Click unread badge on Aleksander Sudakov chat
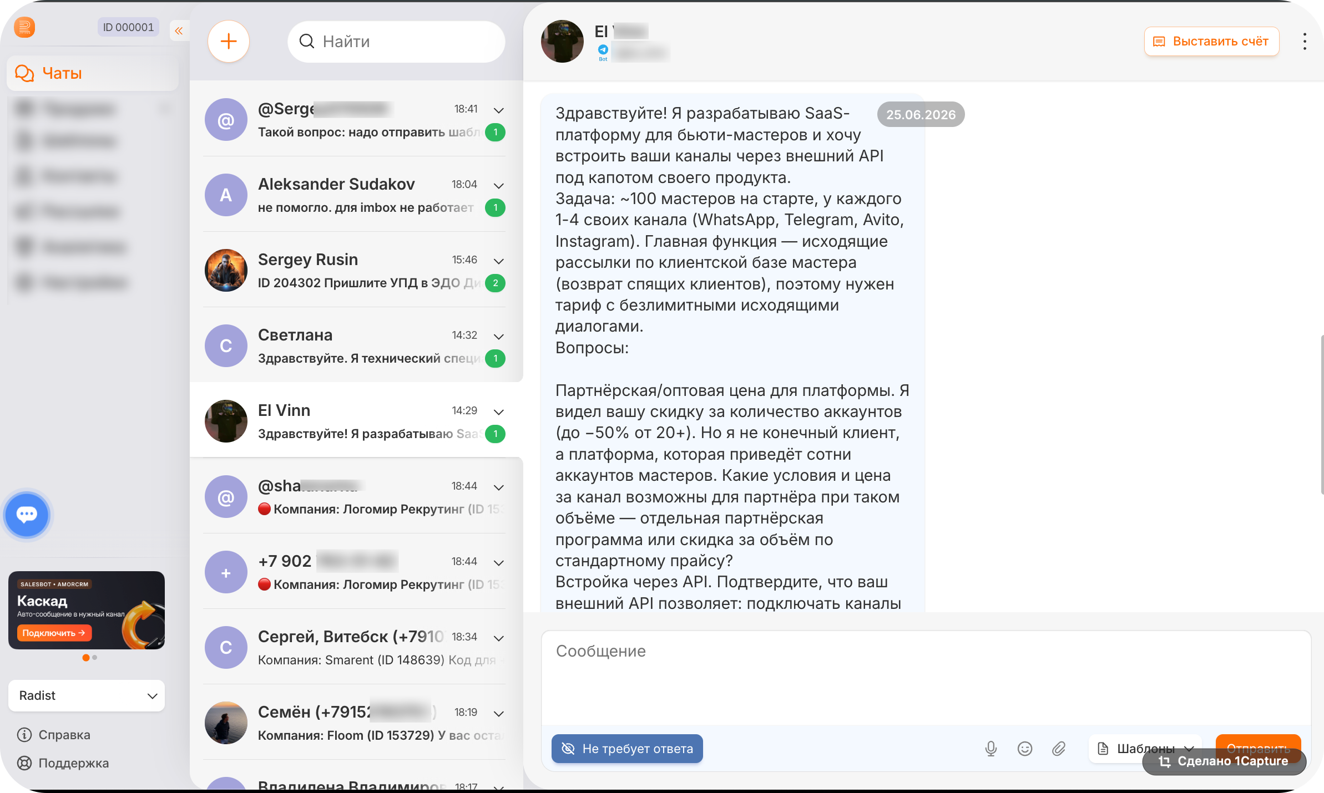Image resolution: width=1324 pixels, height=793 pixels. [495, 207]
